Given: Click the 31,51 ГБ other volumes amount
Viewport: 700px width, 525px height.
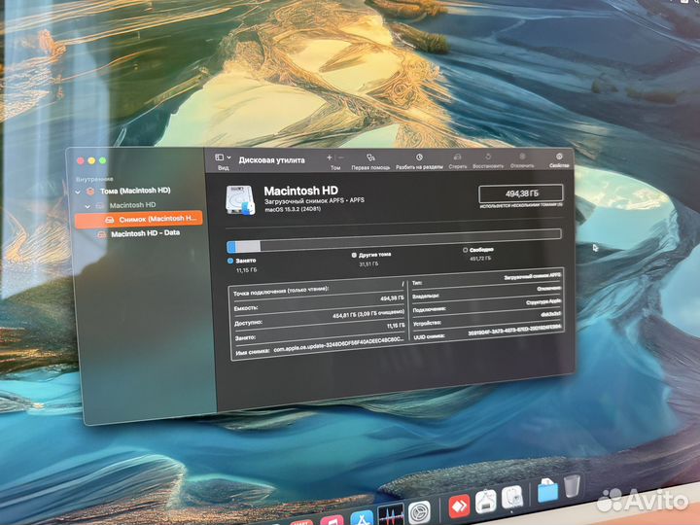Looking at the screenshot, I should pos(368,264).
